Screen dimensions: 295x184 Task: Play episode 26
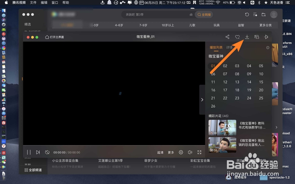pos(213,106)
